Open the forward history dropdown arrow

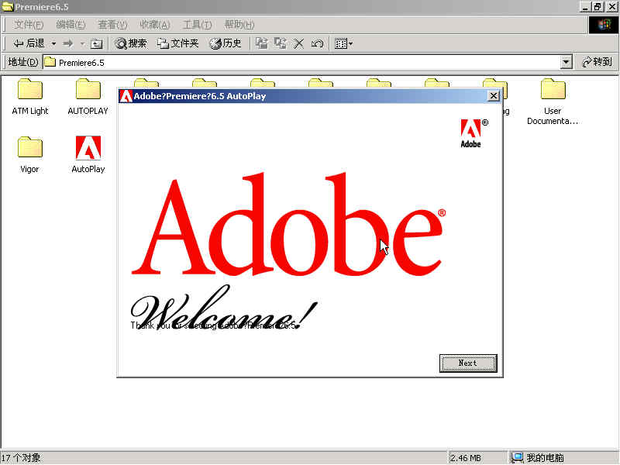[83, 43]
